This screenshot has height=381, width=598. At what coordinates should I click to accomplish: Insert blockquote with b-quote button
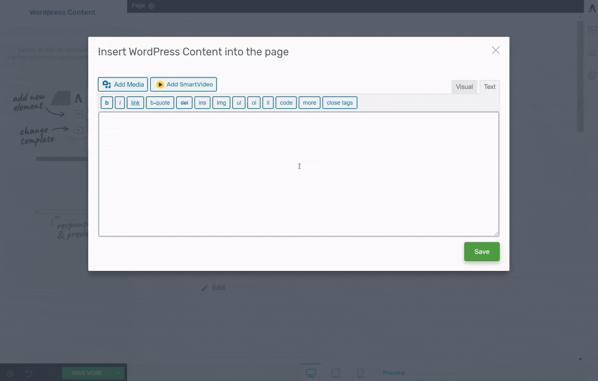160,102
